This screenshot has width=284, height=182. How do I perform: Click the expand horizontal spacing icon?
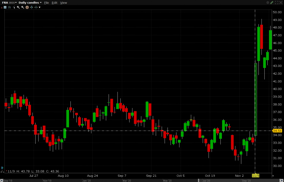pyautogui.click(x=31, y=7)
